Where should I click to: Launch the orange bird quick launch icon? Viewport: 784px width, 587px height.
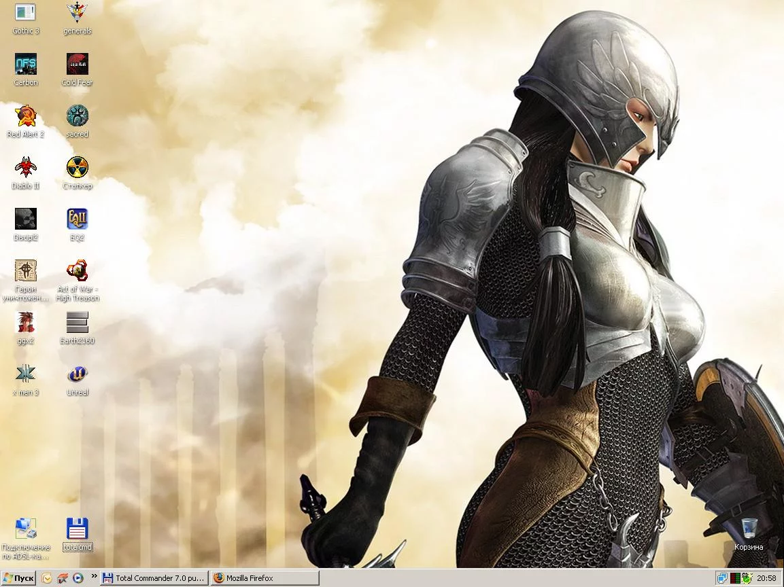(63, 578)
